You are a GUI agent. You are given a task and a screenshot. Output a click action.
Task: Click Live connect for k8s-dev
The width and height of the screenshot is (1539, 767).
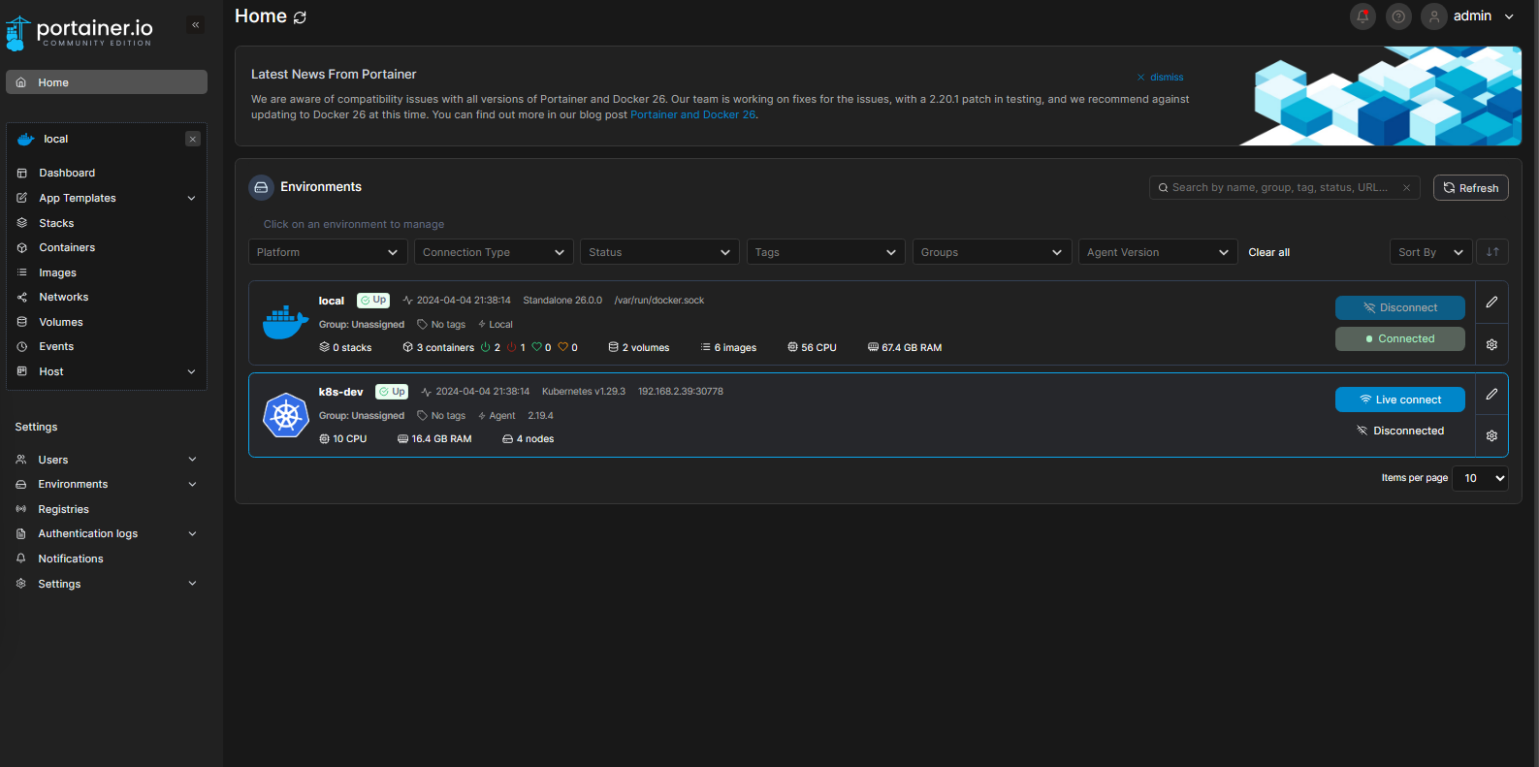(x=1400, y=399)
